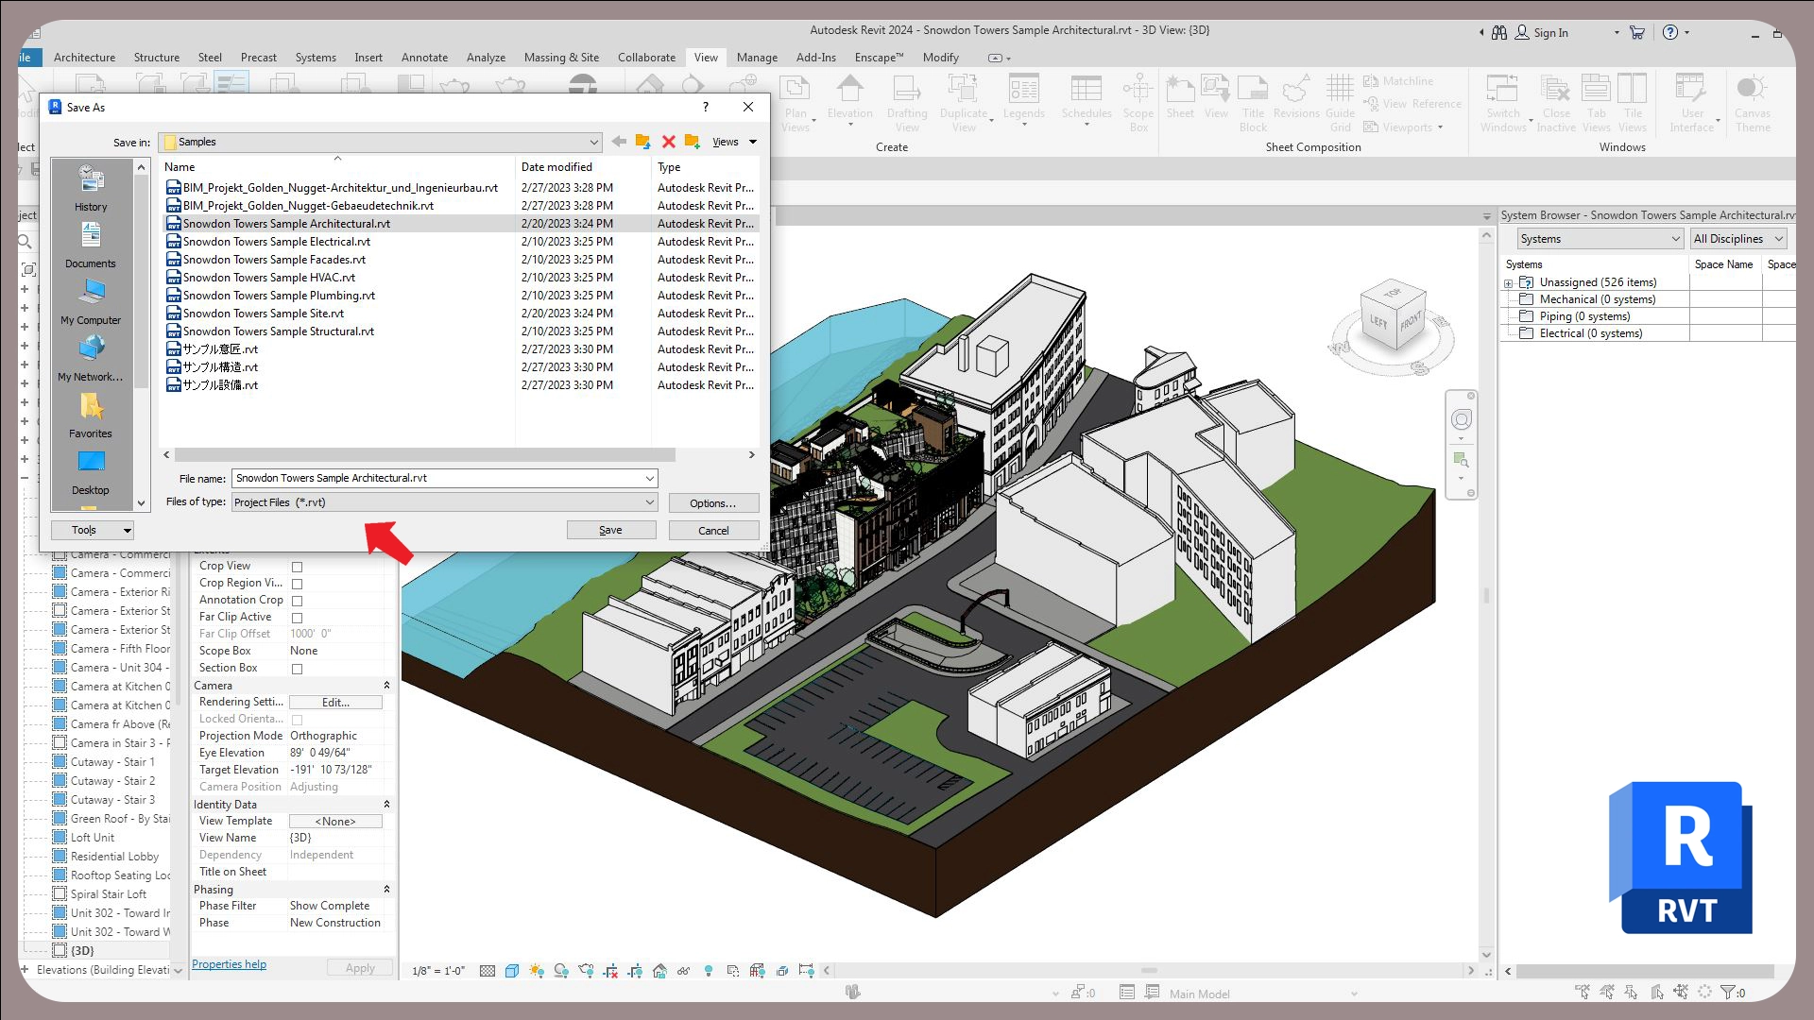Open the Annotate ribbon tab
This screenshot has height=1020, width=1814.
point(424,58)
